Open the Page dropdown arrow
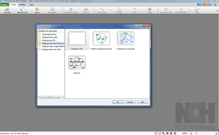This screenshot has height=135, width=219. [199, 9]
